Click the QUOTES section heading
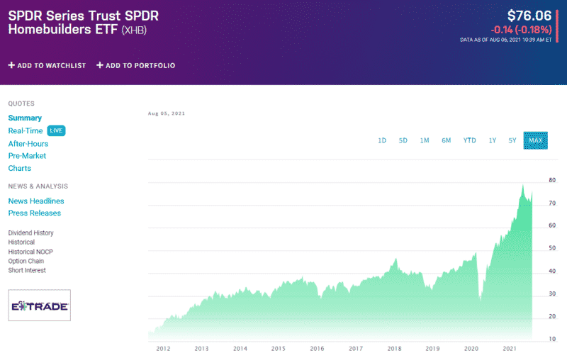Screen dimensions: 567x358 click(21, 104)
